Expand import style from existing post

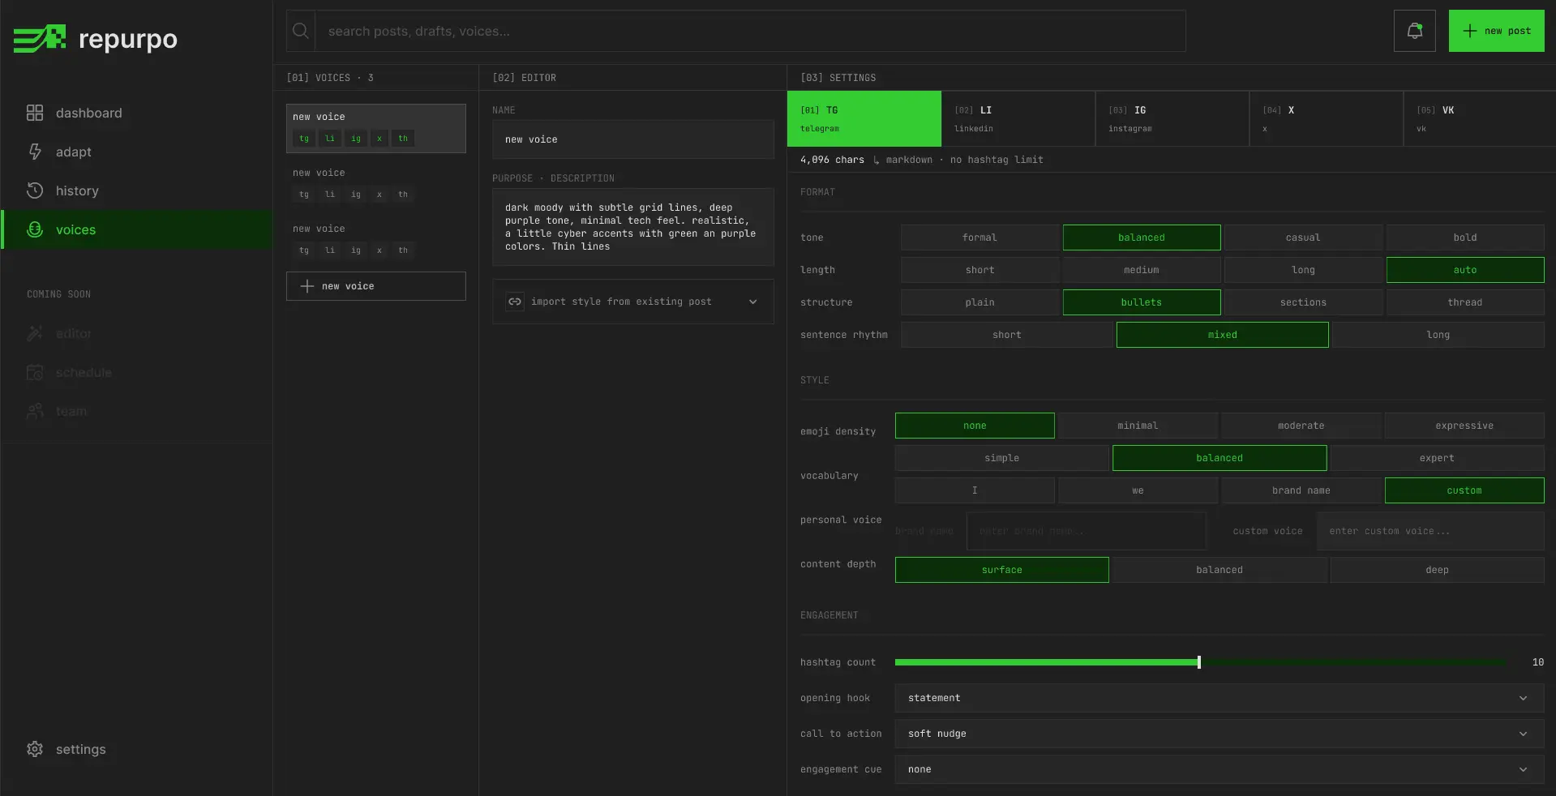tap(633, 302)
